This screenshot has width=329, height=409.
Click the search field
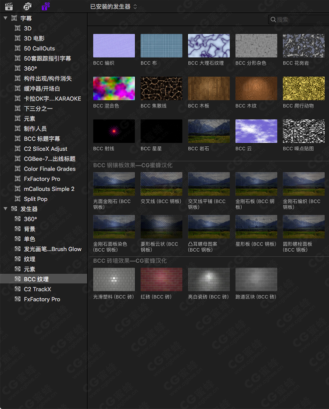[299, 20]
